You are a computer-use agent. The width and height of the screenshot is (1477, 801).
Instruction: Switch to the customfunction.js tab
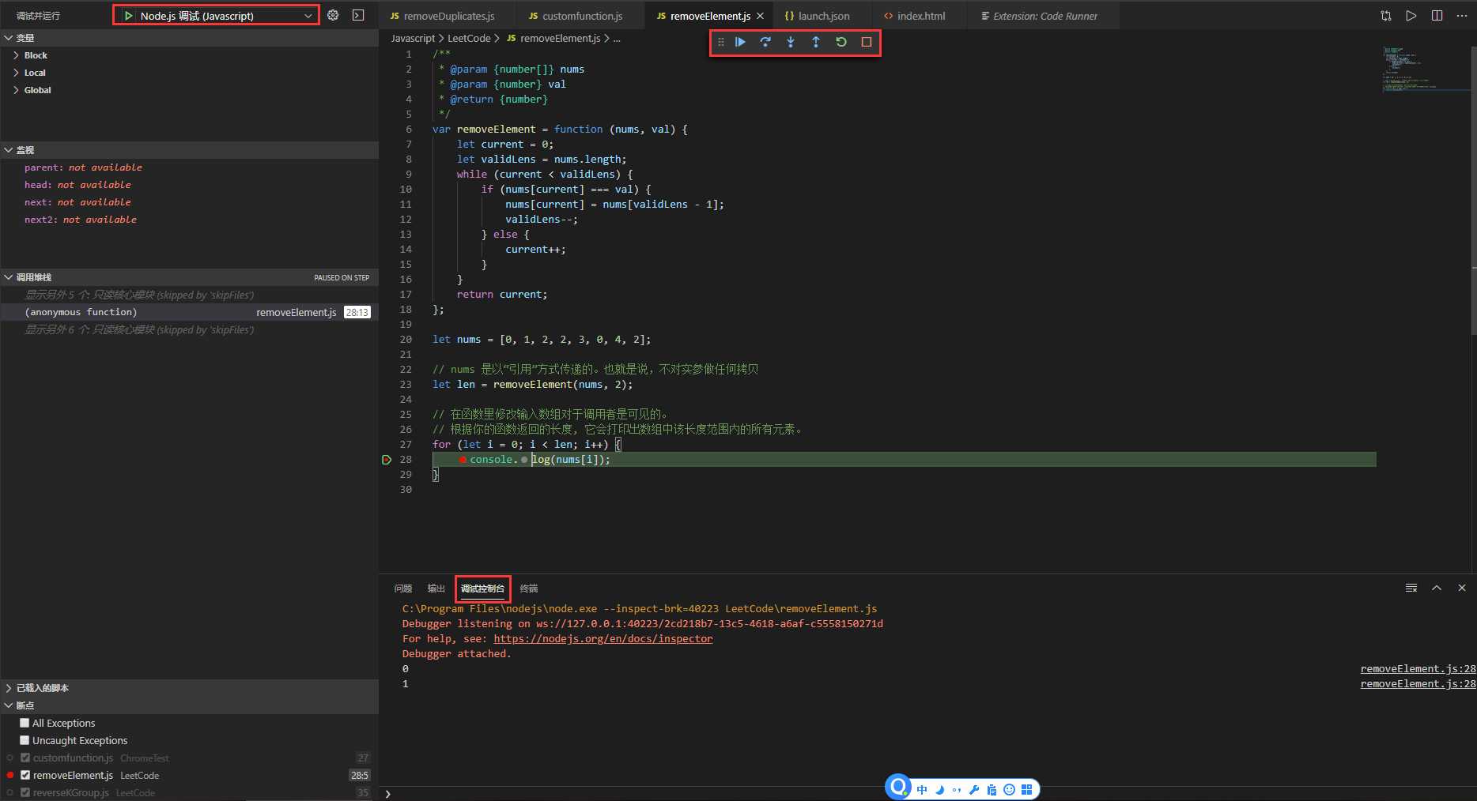[x=581, y=16]
